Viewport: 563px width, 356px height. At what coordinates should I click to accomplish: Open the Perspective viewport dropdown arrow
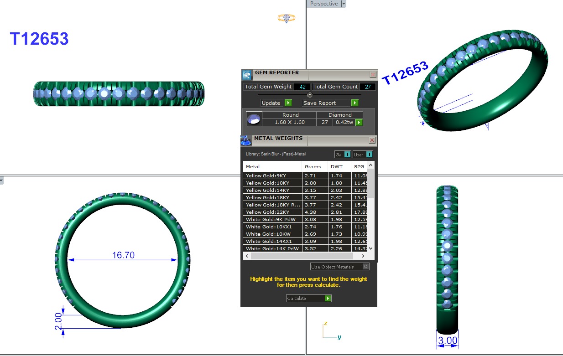click(344, 4)
